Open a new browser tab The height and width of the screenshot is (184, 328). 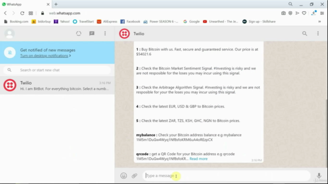pyautogui.click(x=56, y=4)
